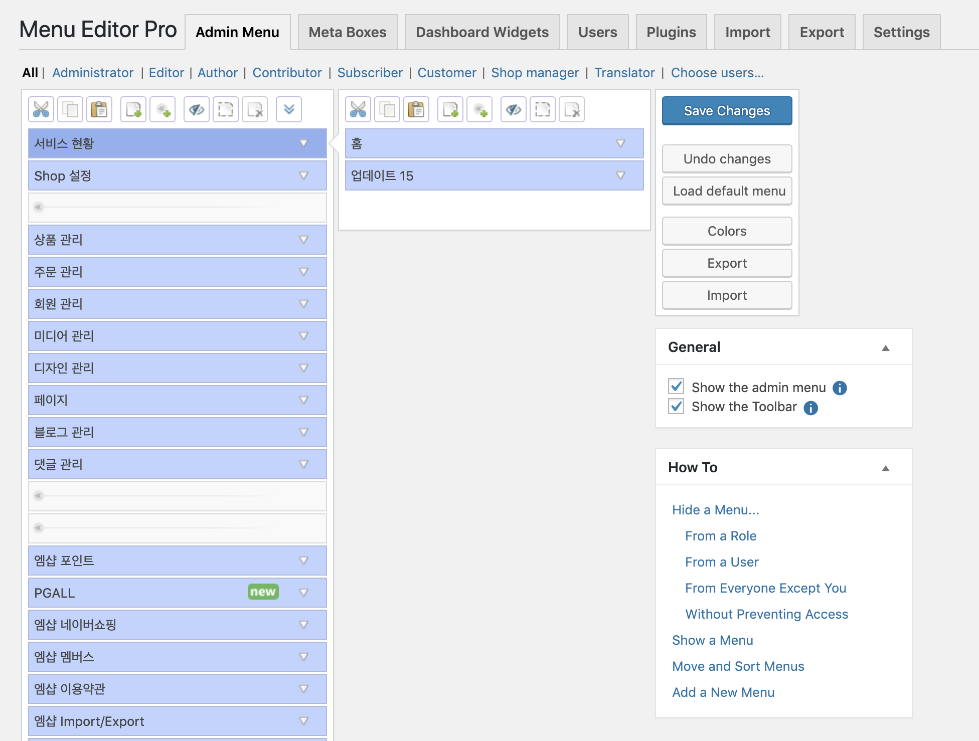
Task: Click cut icon in left menu toolbar
Action: [x=41, y=109]
